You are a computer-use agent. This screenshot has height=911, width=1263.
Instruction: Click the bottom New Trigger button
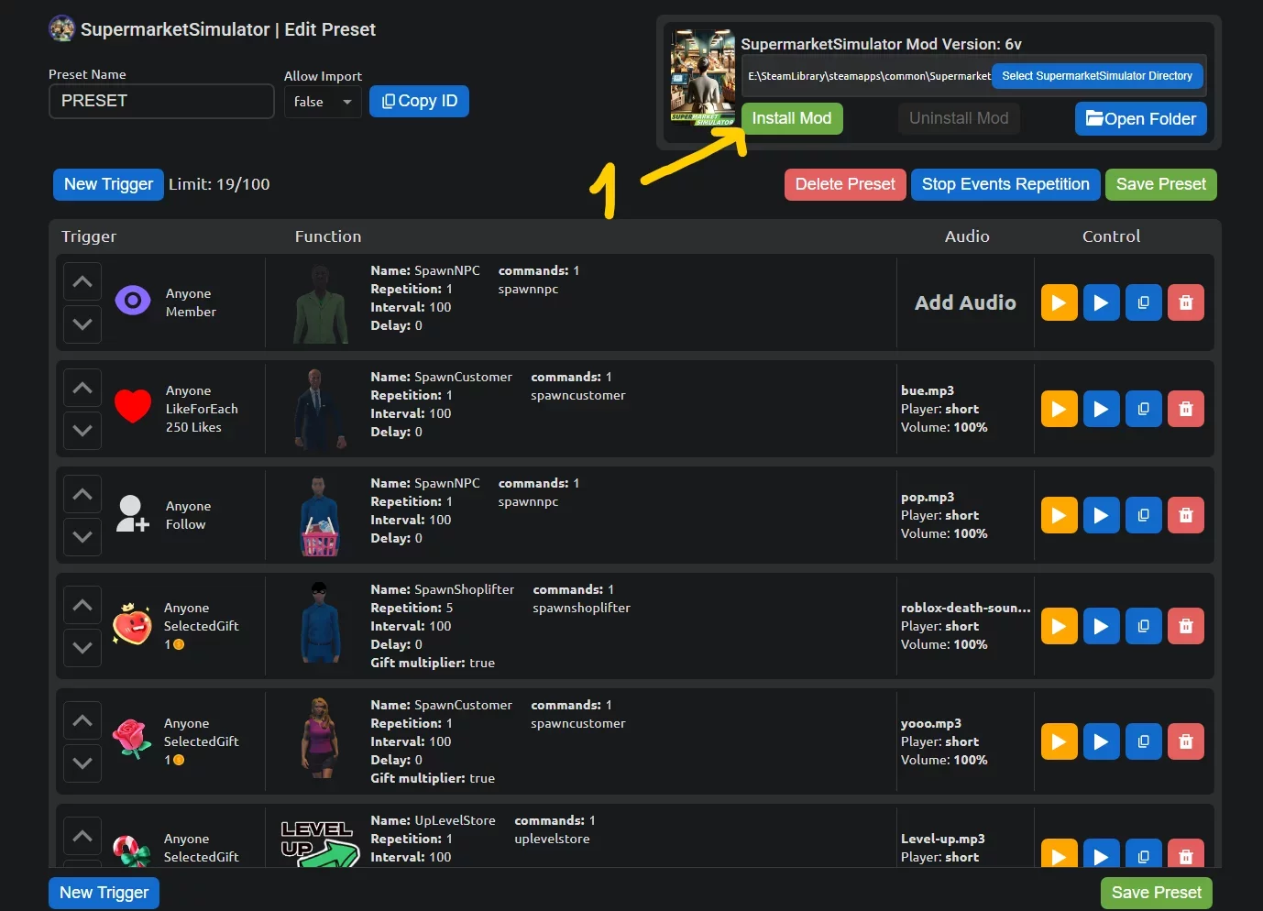click(x=104, y=893)
